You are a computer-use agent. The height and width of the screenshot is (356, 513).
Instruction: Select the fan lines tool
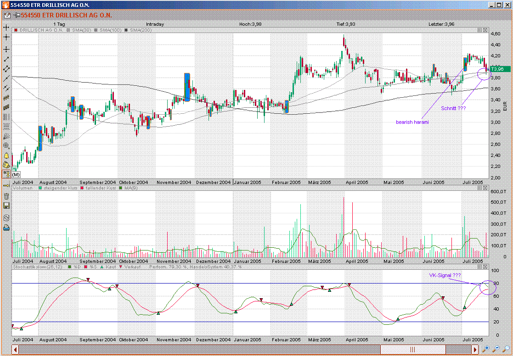click(x=6, y=136)
